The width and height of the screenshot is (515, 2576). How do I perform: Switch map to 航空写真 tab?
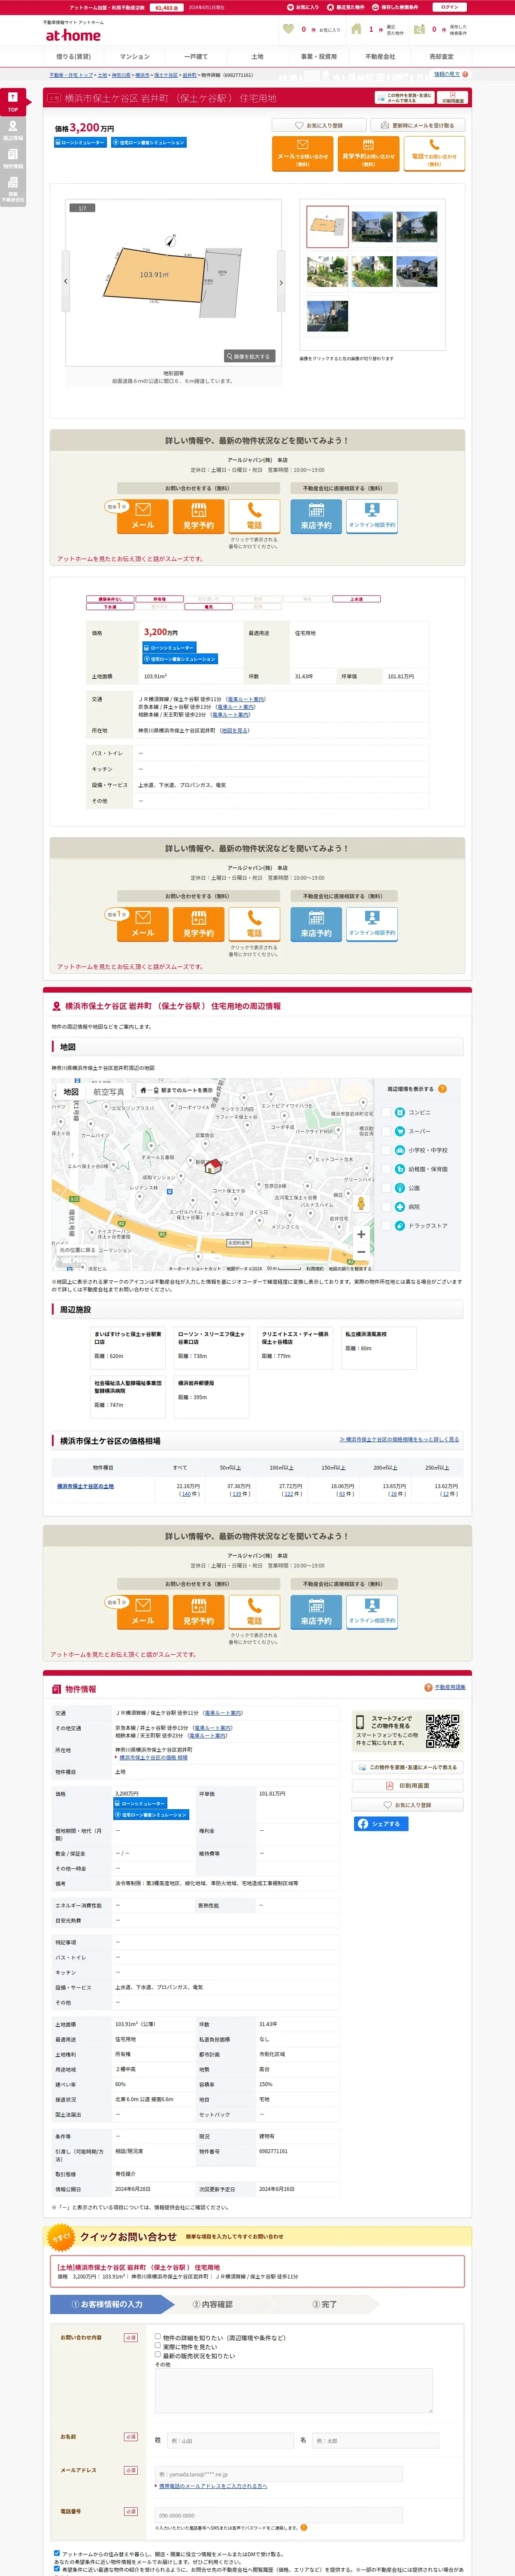[109, 1092]
